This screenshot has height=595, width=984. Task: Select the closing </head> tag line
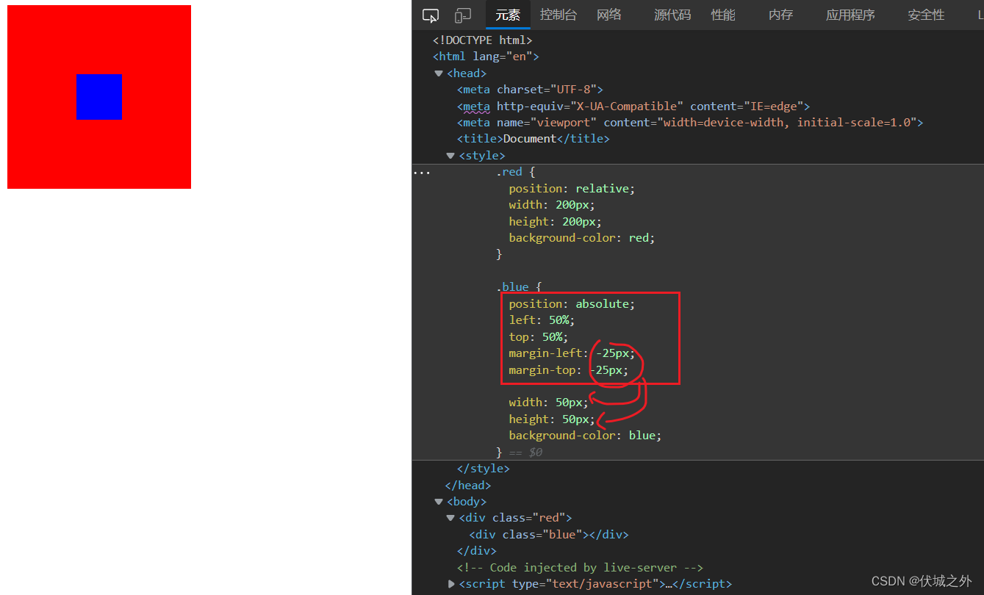(468, 486)
